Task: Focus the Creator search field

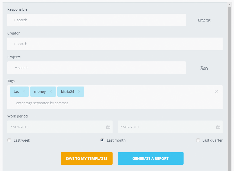Action: point(115,44)
